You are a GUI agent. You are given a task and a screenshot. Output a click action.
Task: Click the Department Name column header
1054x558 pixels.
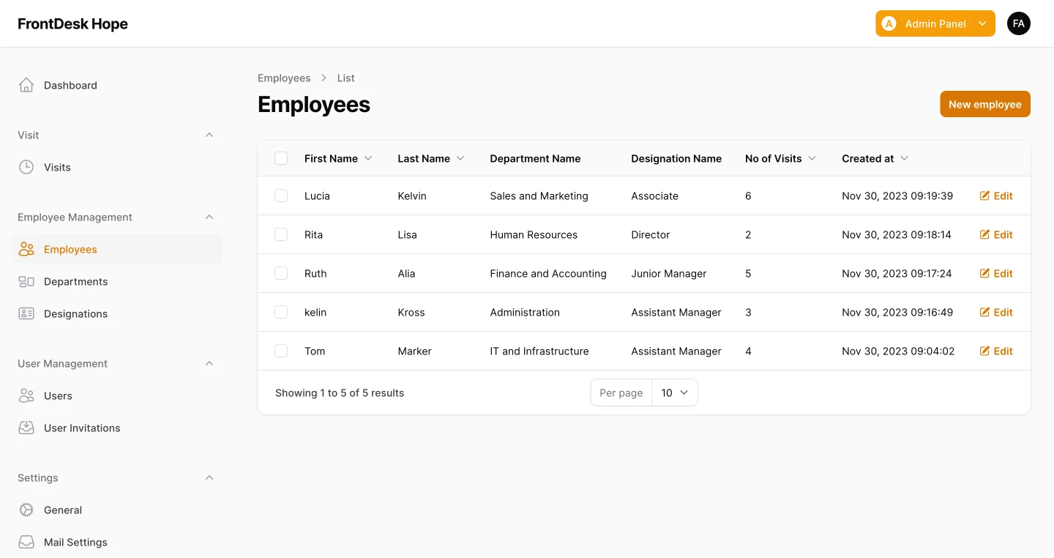pos(535,158)
